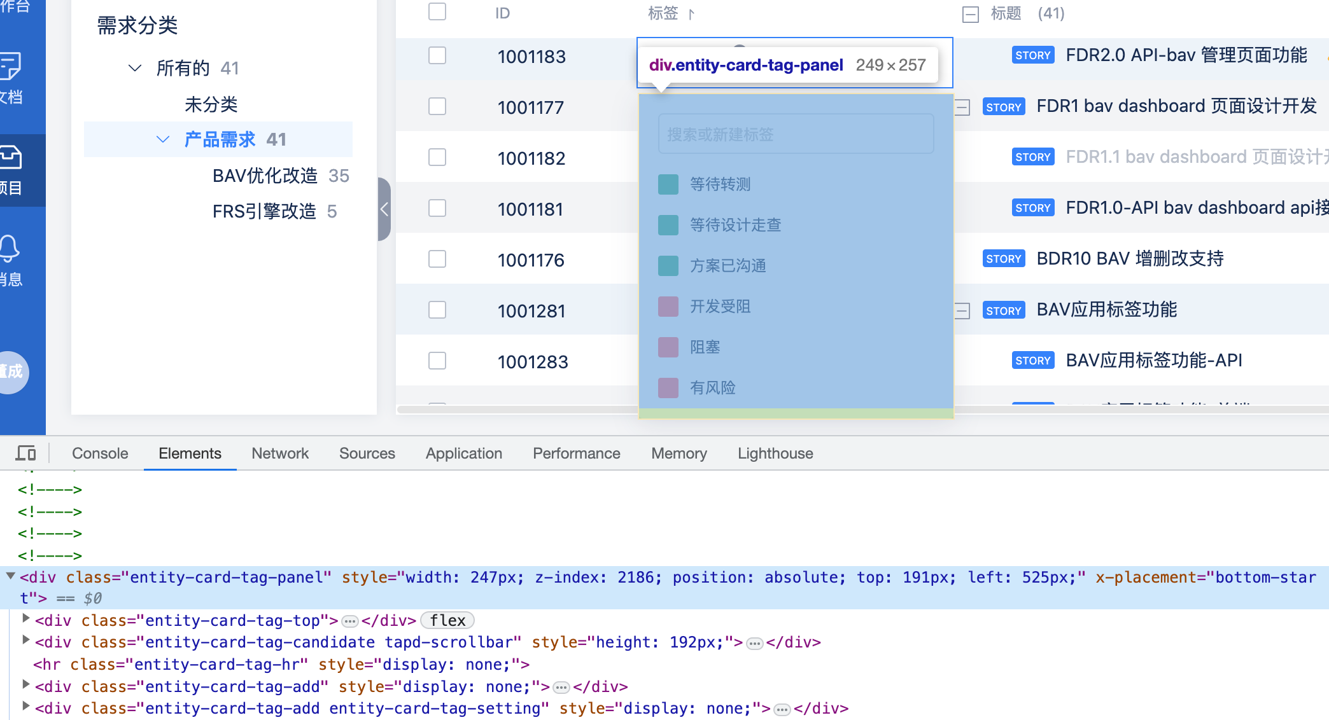Expand the entity-card-tag-candidate div node
The height and width of the screenshot is (720, 1329).
(x=26, y=640)
